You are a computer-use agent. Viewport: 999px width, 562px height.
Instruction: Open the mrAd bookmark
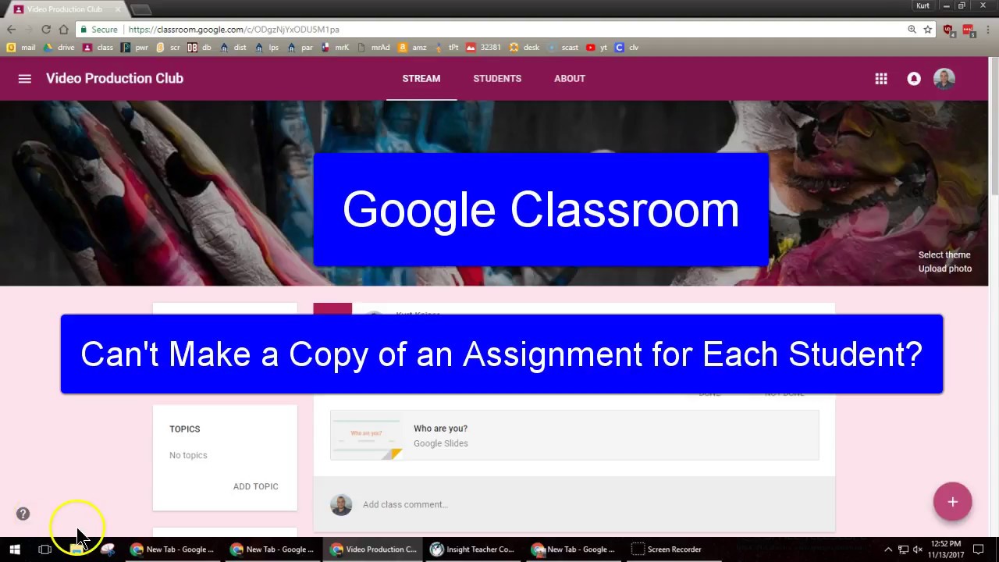(x=373, y=47)
